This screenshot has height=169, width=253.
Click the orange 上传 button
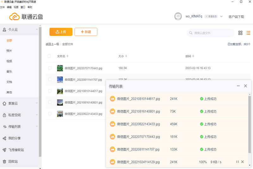(x=61, y=32)
